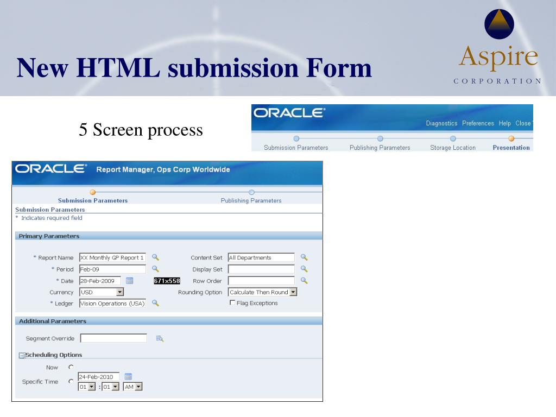Collapse the Scheduling Options section

22,355
